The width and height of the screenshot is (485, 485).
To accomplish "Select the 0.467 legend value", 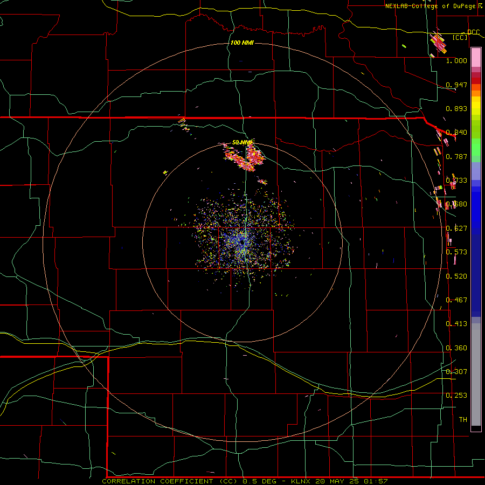I will point(456,300).
